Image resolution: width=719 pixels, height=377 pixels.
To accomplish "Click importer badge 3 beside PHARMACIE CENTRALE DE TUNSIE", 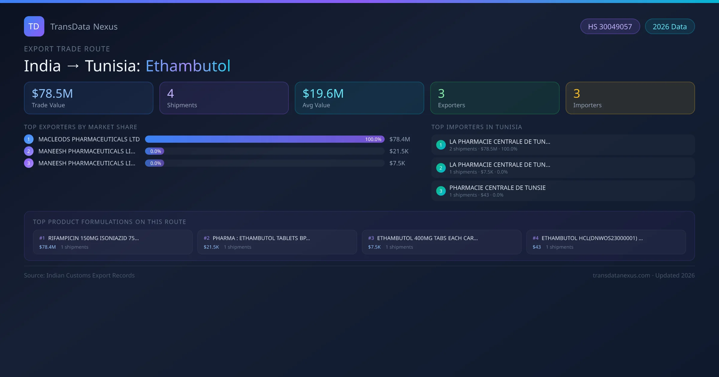I will 441,191.
